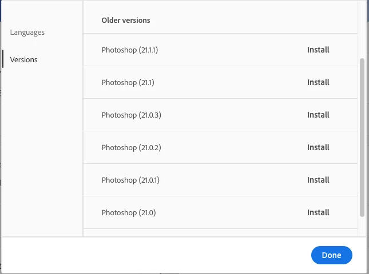The width and height of the screenshot is (369, 274).
Task: Select the Photoshop (21.0) row label
Action: 128,212
